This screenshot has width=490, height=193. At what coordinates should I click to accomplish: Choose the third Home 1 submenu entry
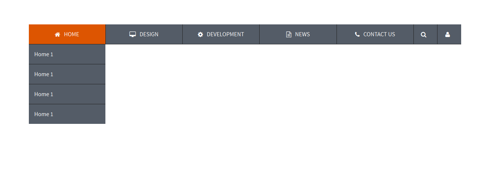[x=67, y=94]
